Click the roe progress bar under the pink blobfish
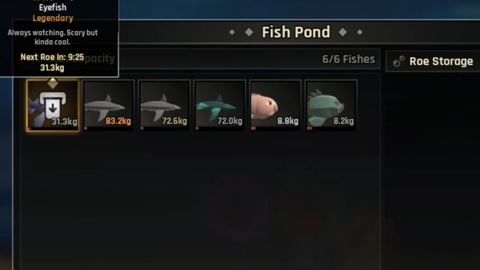The width and height of the screenshot is (480, 270). point(253,128)
